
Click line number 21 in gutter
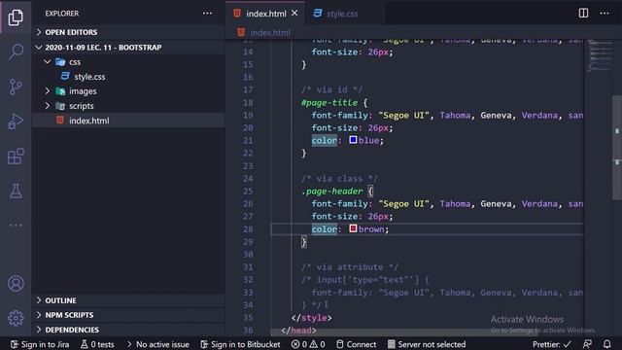coord(248,140)
